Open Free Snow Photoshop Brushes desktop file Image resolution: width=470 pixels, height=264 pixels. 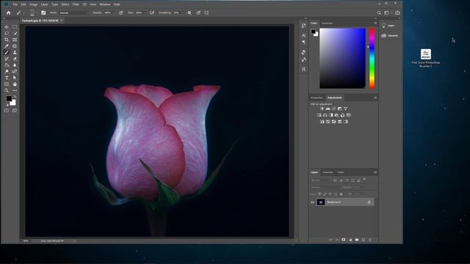tap(426, 58)
